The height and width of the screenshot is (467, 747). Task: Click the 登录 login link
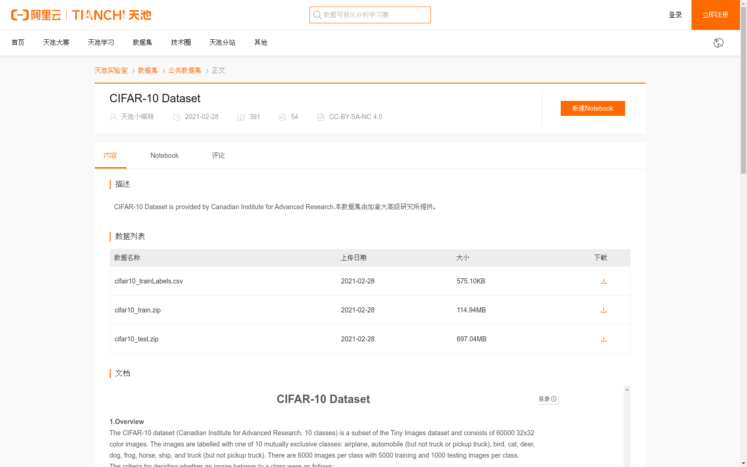pos(675,15)
